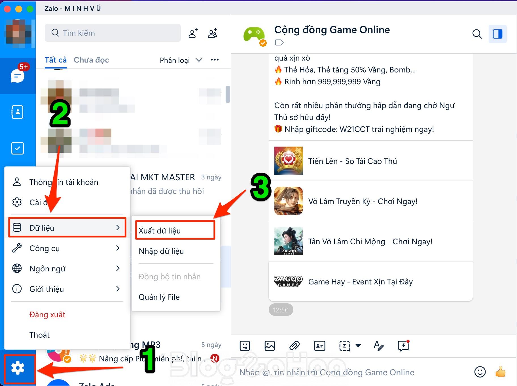Click the chat title Cộng đồng Game Online

pos(332,30)
